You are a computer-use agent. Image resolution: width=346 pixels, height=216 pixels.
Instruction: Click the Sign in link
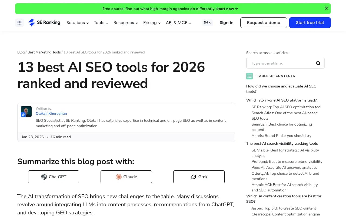[227, 23]
